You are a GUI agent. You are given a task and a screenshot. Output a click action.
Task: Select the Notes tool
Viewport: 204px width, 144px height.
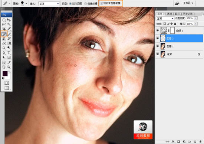tap(4, 62)
